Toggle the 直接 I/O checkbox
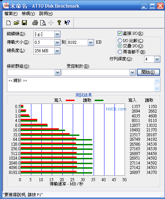Screen dimensions: 165x199 pos(120,33)
